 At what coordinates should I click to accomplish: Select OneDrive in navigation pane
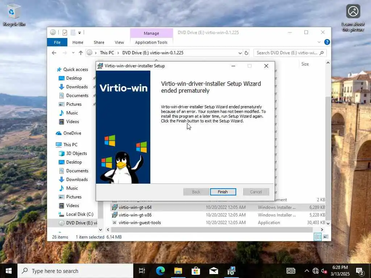tap(72, 133)
